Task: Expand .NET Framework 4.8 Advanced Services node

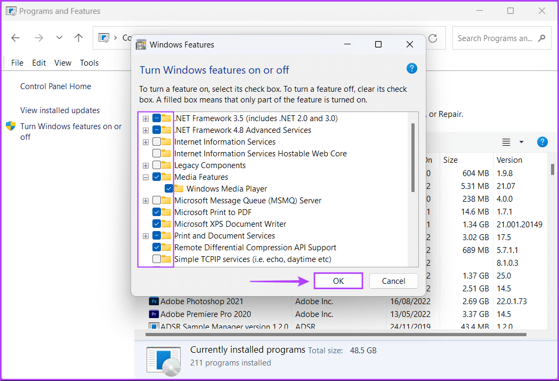Action: coord(145,130)
